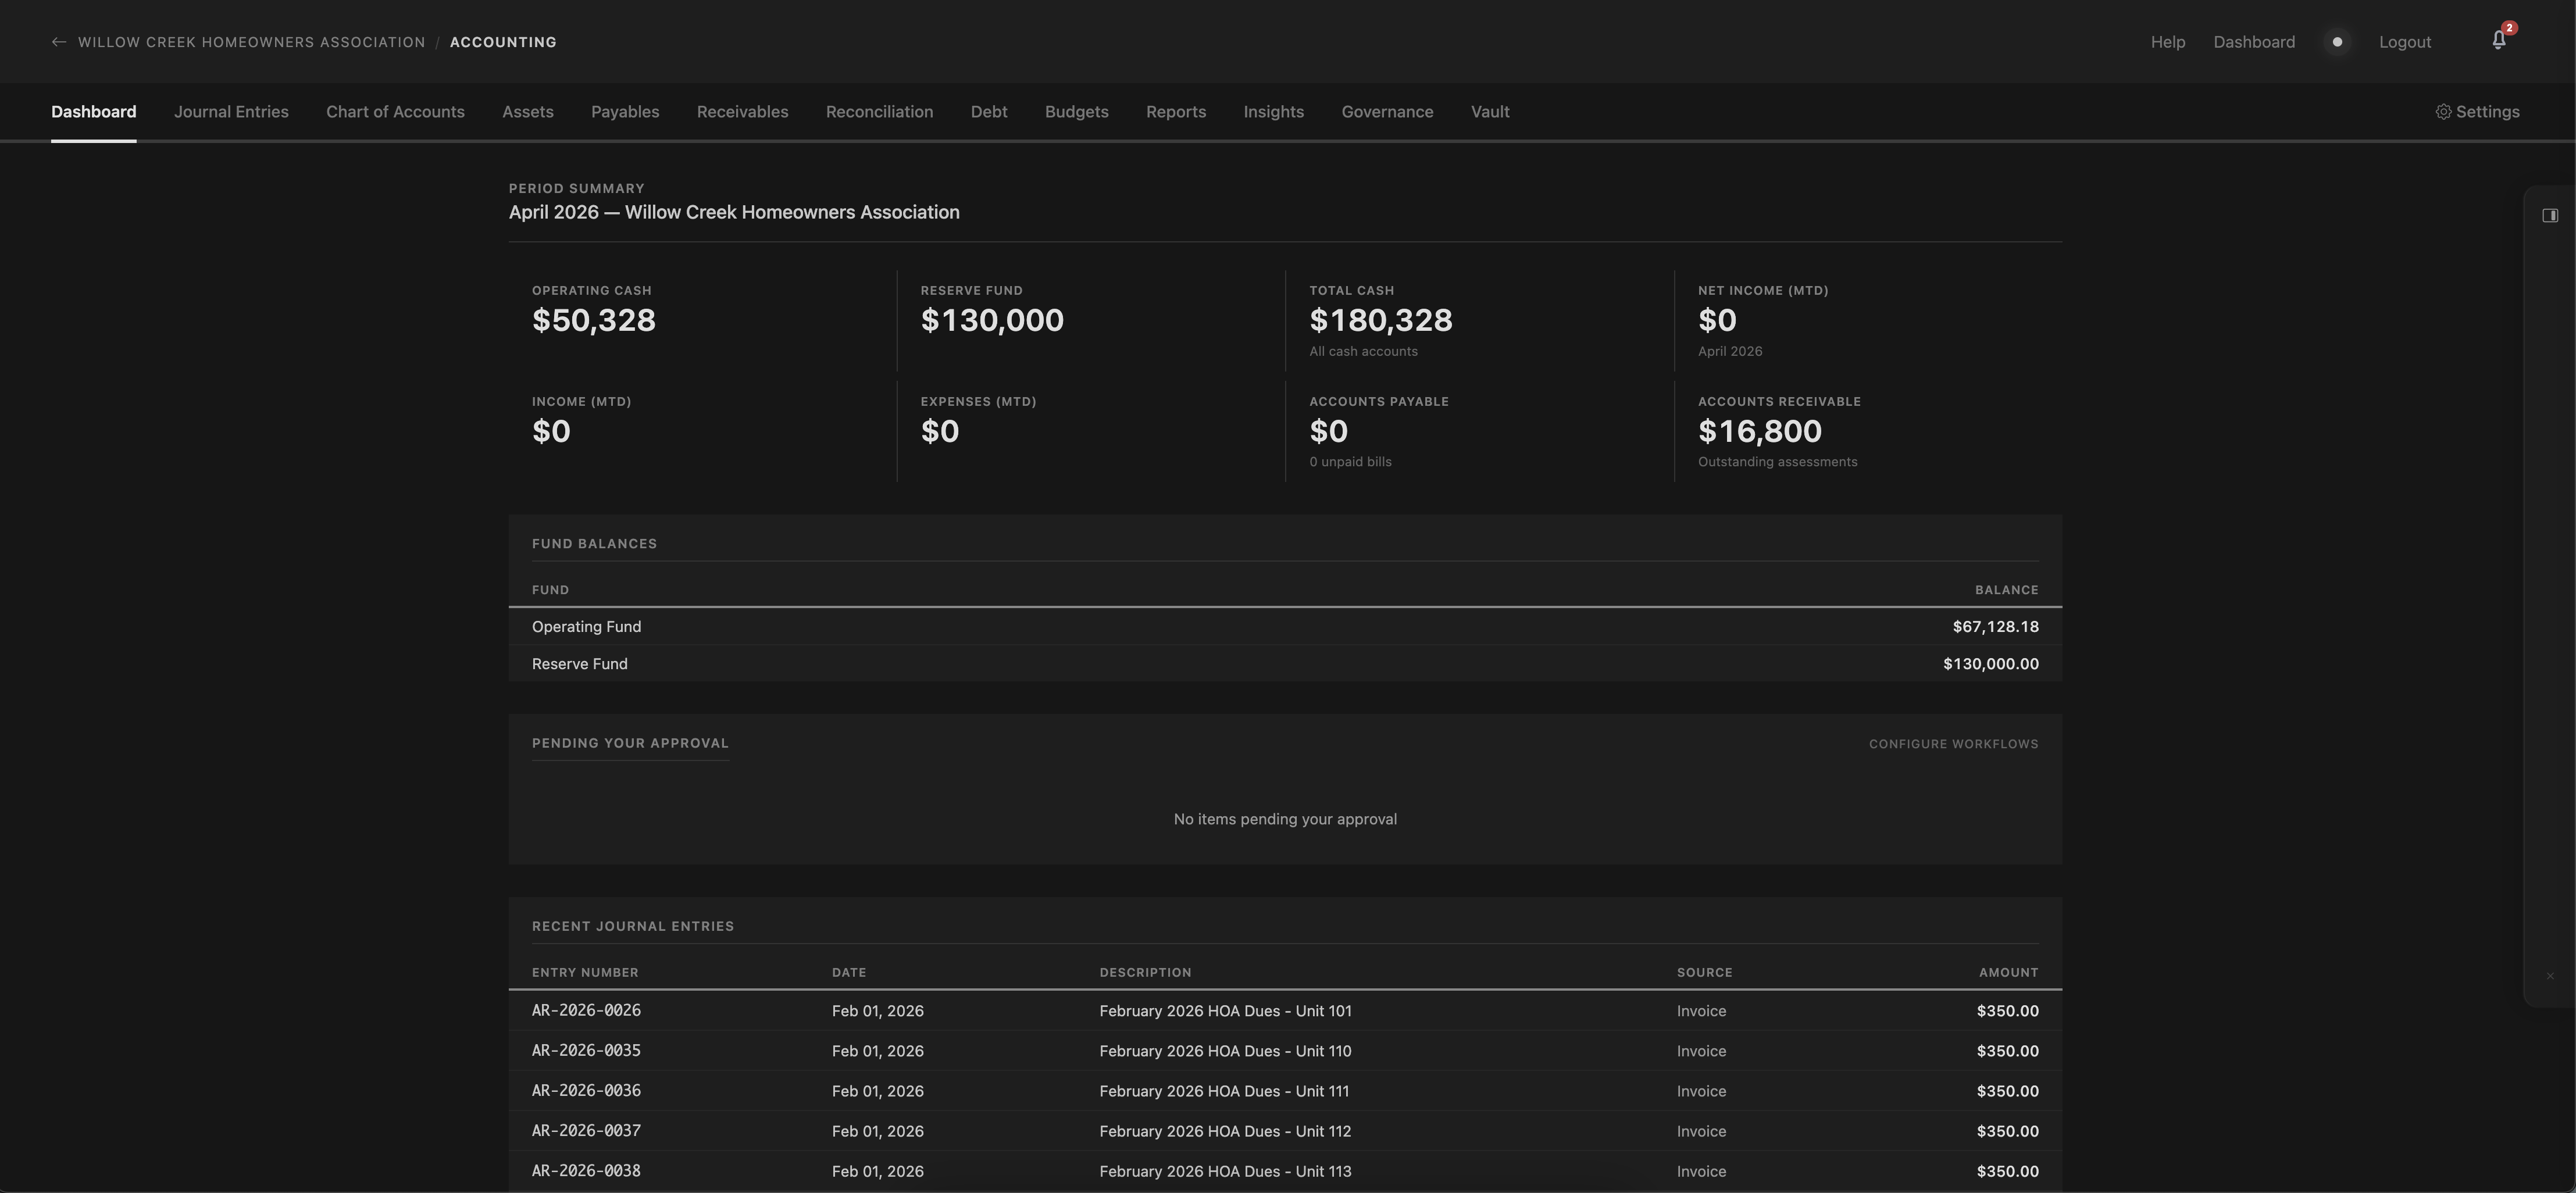Image resolution: width=2576 pixels, height=1193 pixels.
Task: Select the Reserve Fund row in Fund Balances
Action: [x=1285, y=664]
